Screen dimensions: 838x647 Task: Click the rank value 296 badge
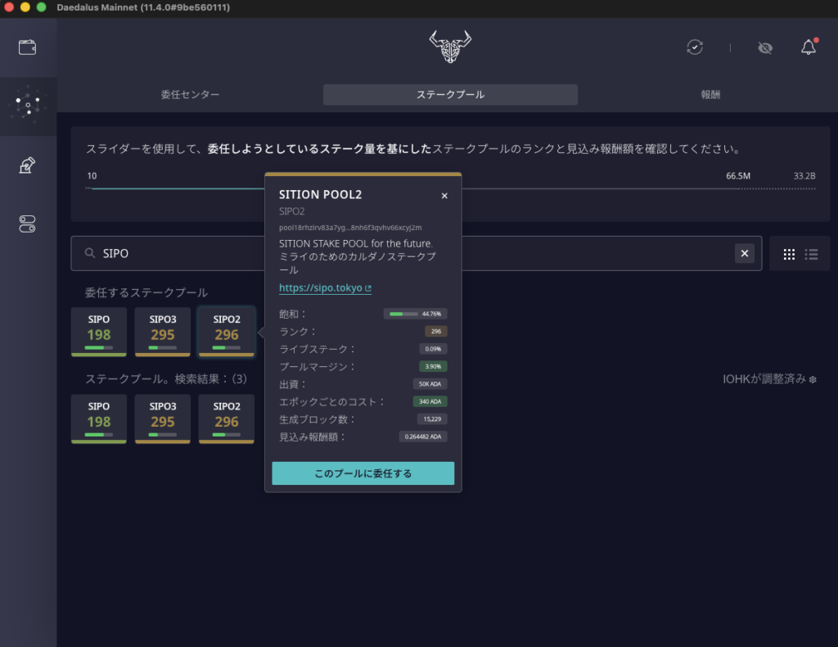[x=436, y=332]
